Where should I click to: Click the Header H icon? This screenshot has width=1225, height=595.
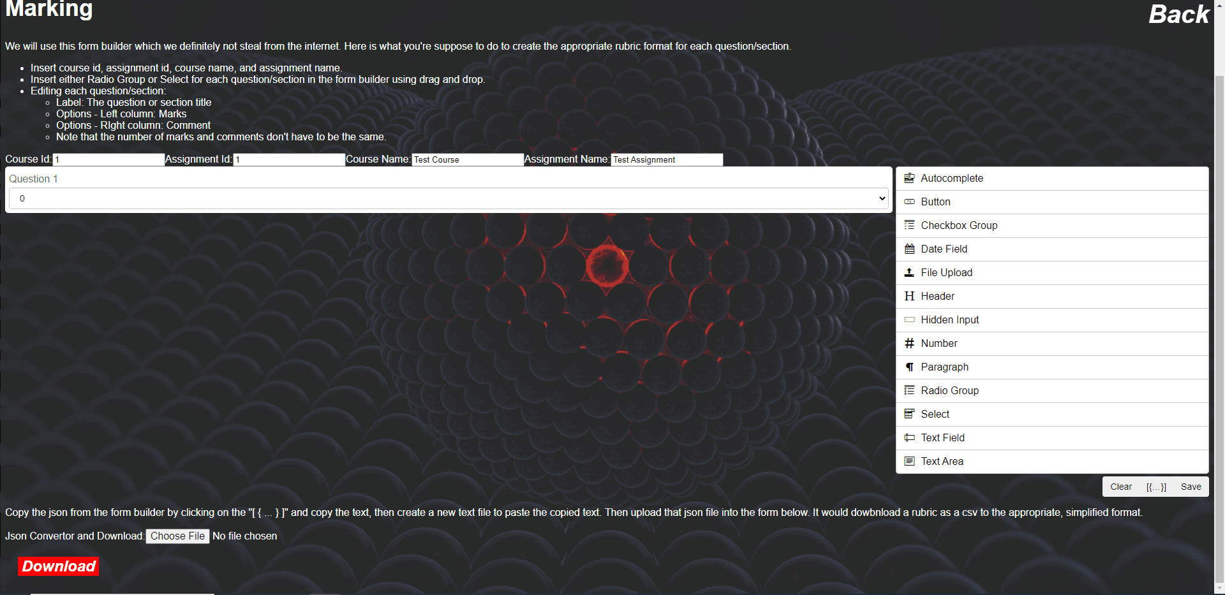click(909, 296)
